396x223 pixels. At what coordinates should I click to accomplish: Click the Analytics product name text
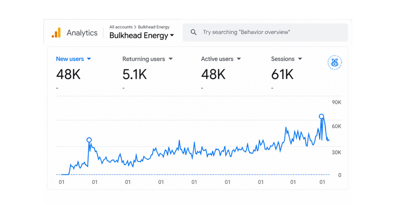[82, 33]
